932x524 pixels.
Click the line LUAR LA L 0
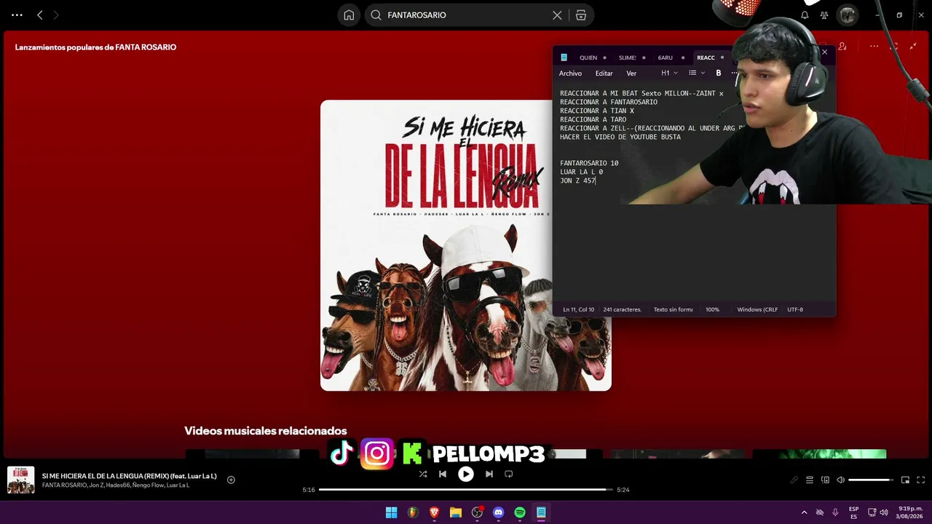[x=582, y=172]
